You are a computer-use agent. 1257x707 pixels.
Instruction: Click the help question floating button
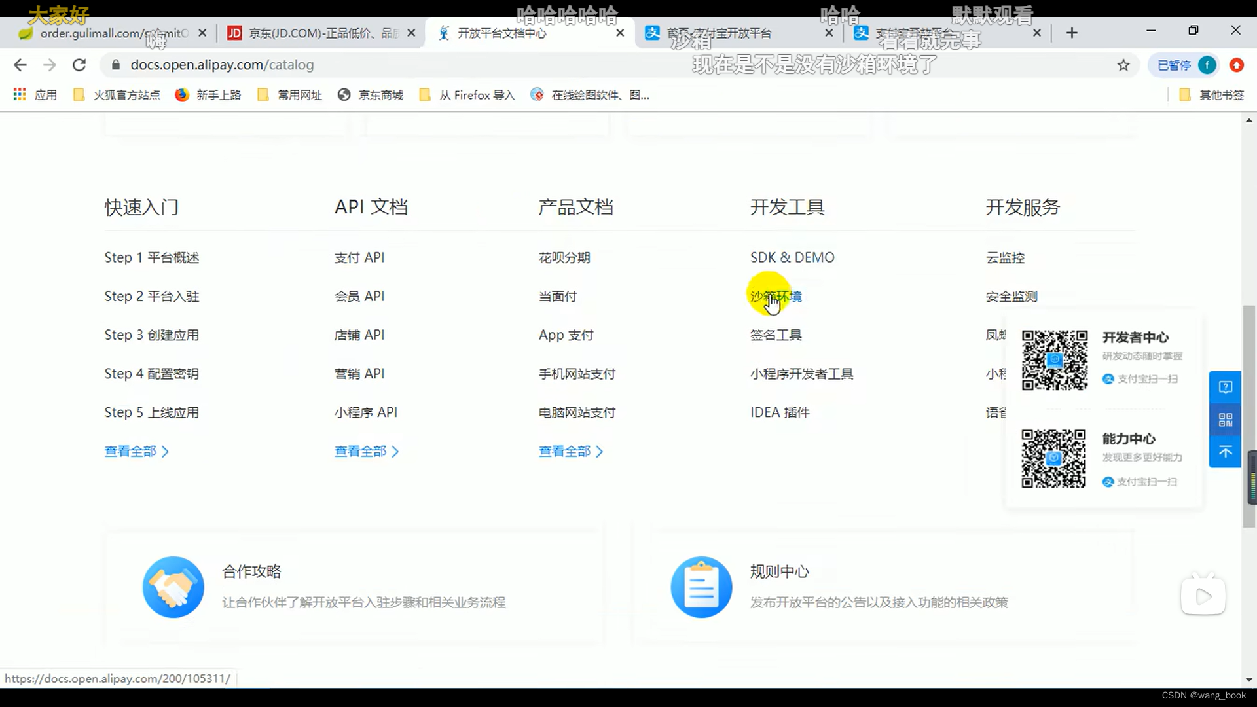pyautogui.click(x=1226, y=388)
